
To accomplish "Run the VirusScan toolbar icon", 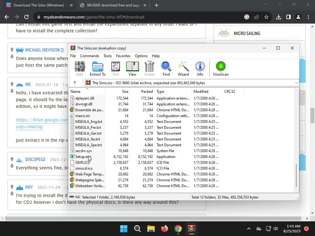I will (221, 69).
